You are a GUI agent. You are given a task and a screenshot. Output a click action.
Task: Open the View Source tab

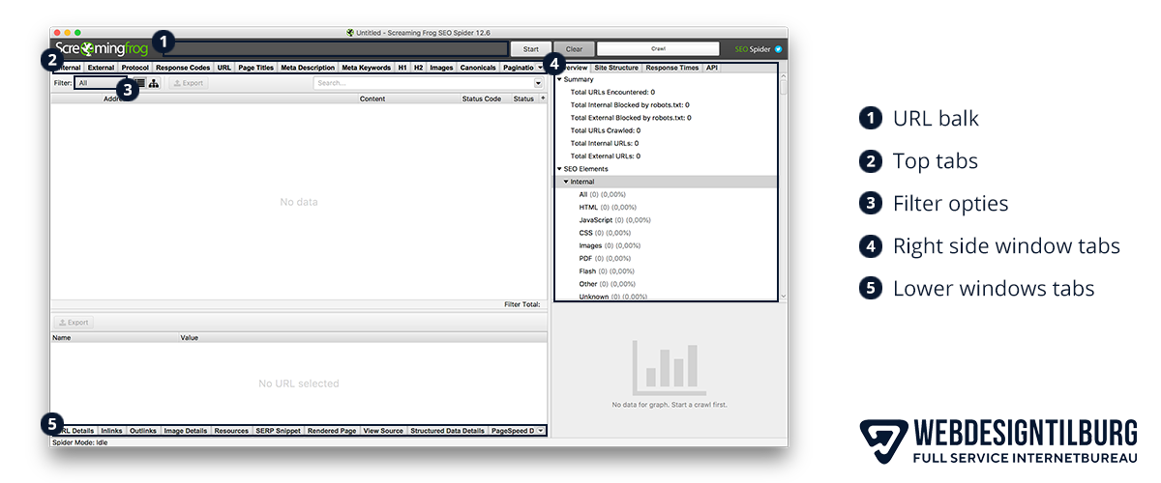[x=383, y=431]
